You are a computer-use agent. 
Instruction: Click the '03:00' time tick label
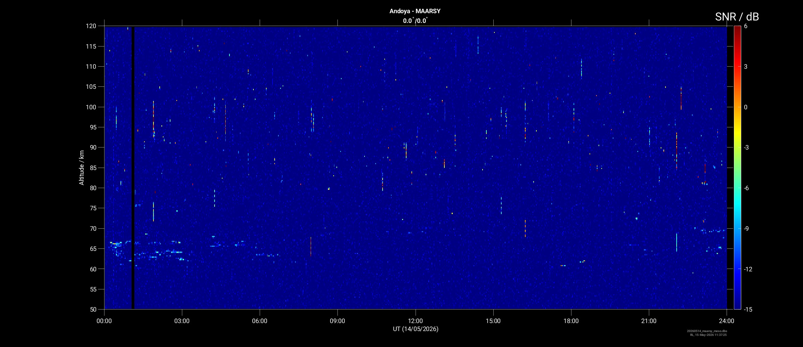point(182,321)
